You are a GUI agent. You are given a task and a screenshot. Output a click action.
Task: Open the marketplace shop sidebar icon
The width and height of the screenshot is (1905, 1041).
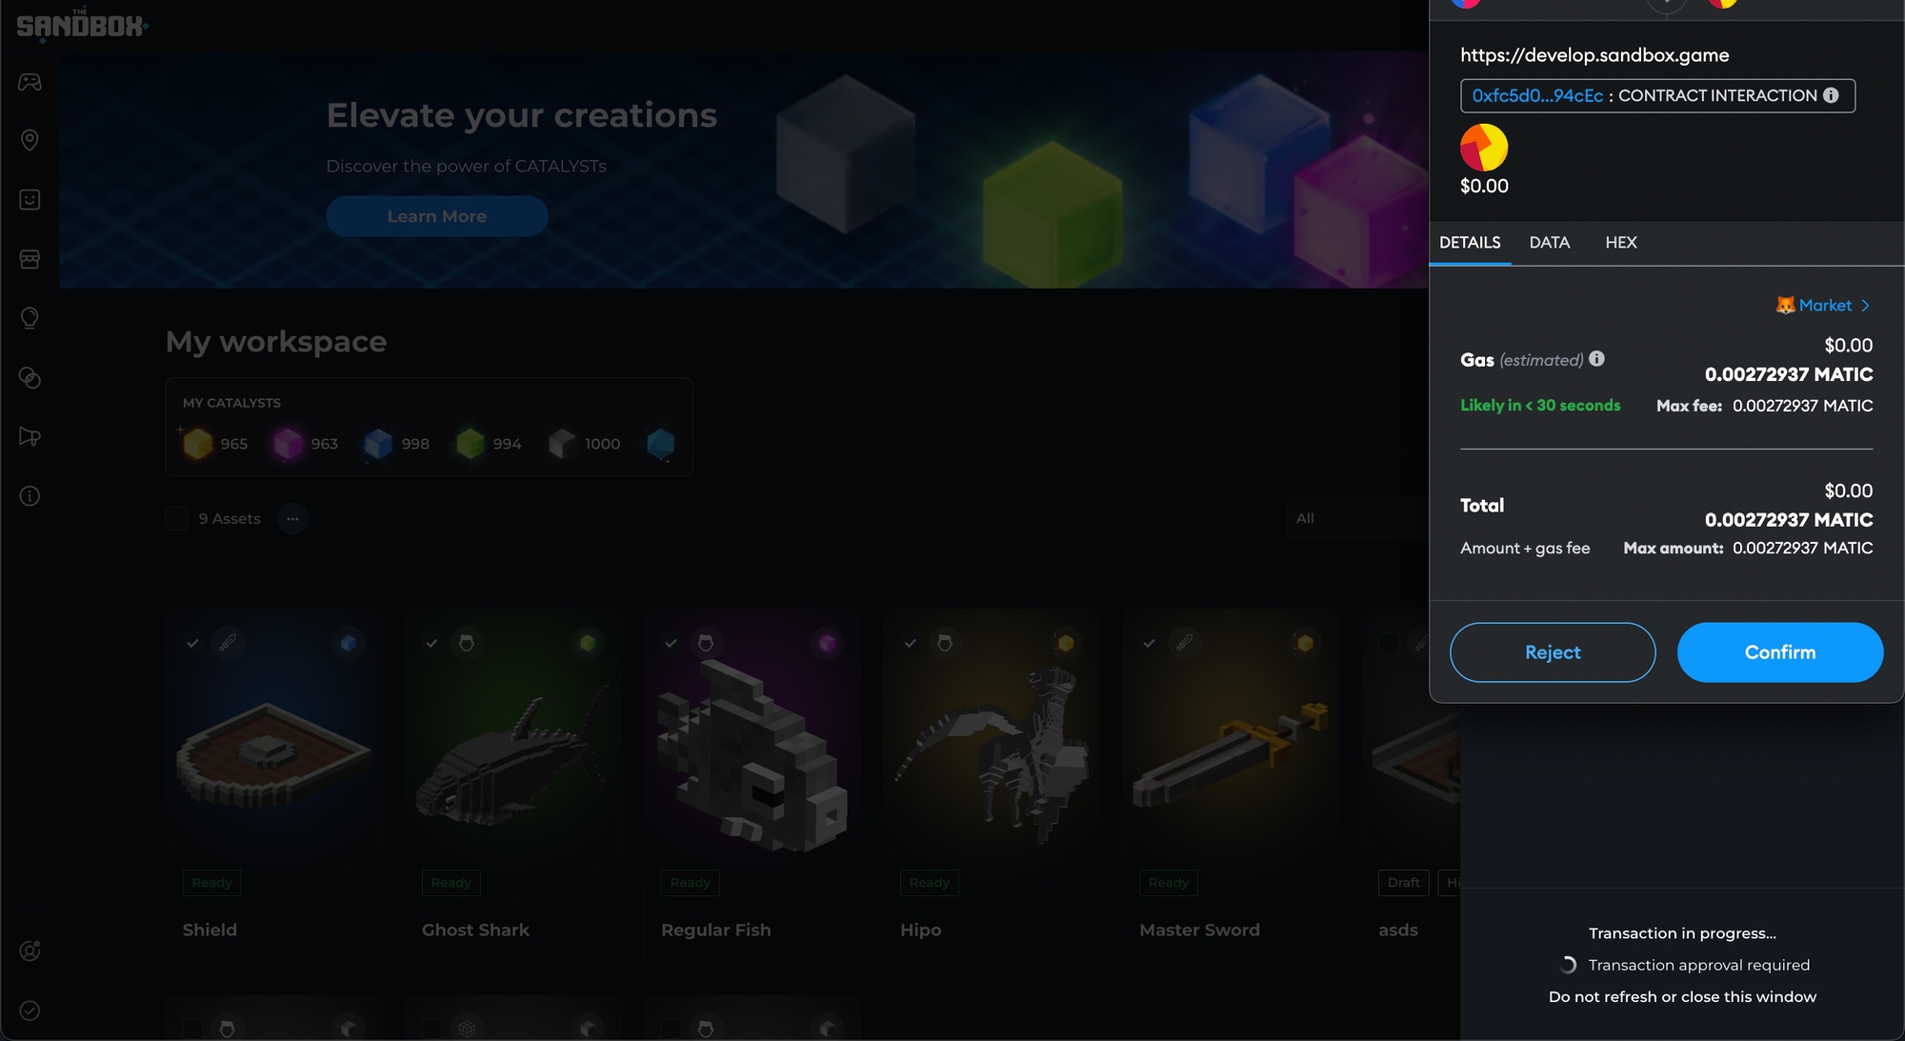tap(30, 259)
